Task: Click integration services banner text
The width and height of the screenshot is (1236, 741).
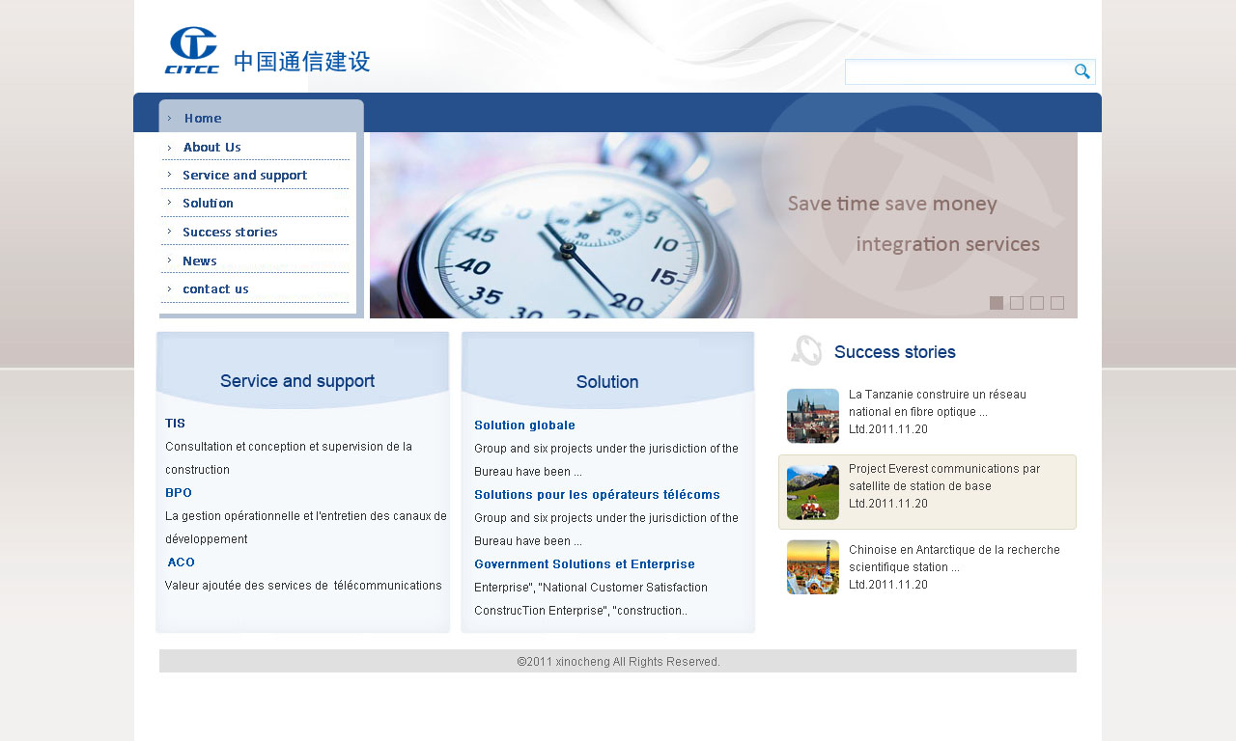Action: [x=948, y=244]
